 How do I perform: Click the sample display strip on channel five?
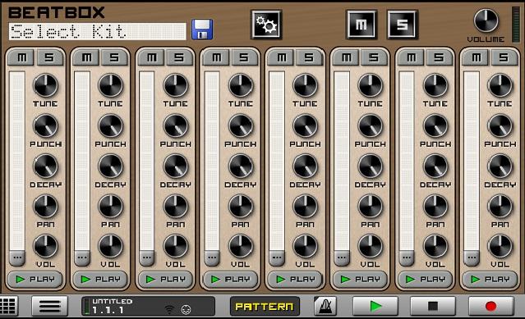point(277,161)
